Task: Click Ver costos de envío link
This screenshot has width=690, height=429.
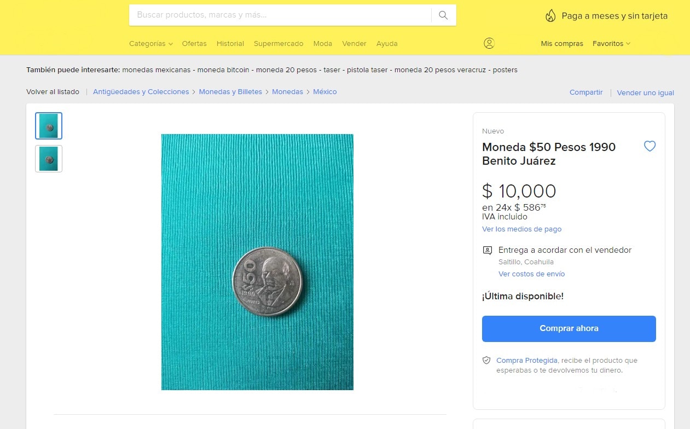Action: [x=531, y=274]
